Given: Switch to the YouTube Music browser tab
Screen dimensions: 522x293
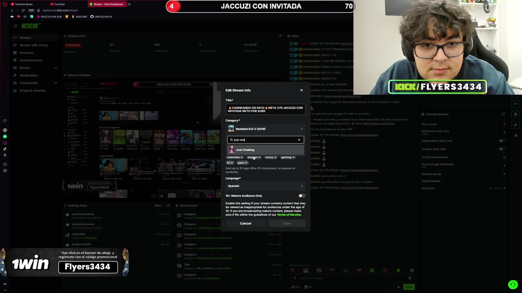Looking at the screenshot, I should [x=24, y=4].
